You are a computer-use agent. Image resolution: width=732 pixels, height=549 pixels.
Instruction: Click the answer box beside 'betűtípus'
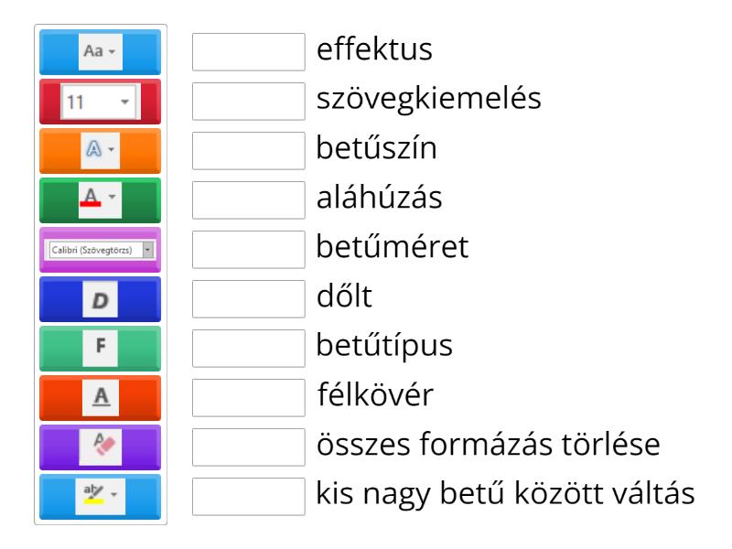coord(249,349)
